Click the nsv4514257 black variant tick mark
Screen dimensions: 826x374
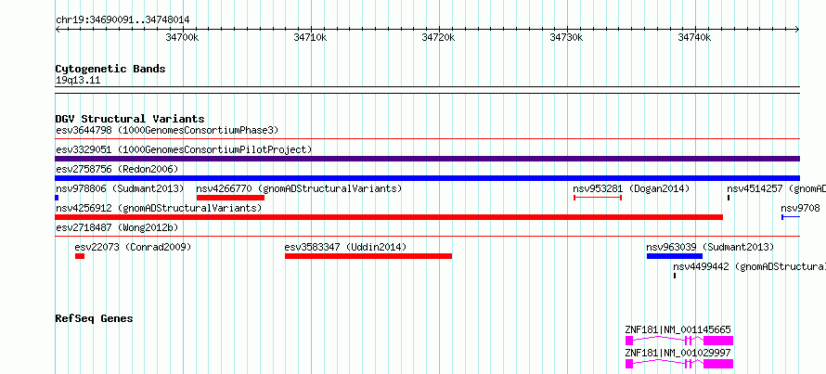(x=729, y=198)
